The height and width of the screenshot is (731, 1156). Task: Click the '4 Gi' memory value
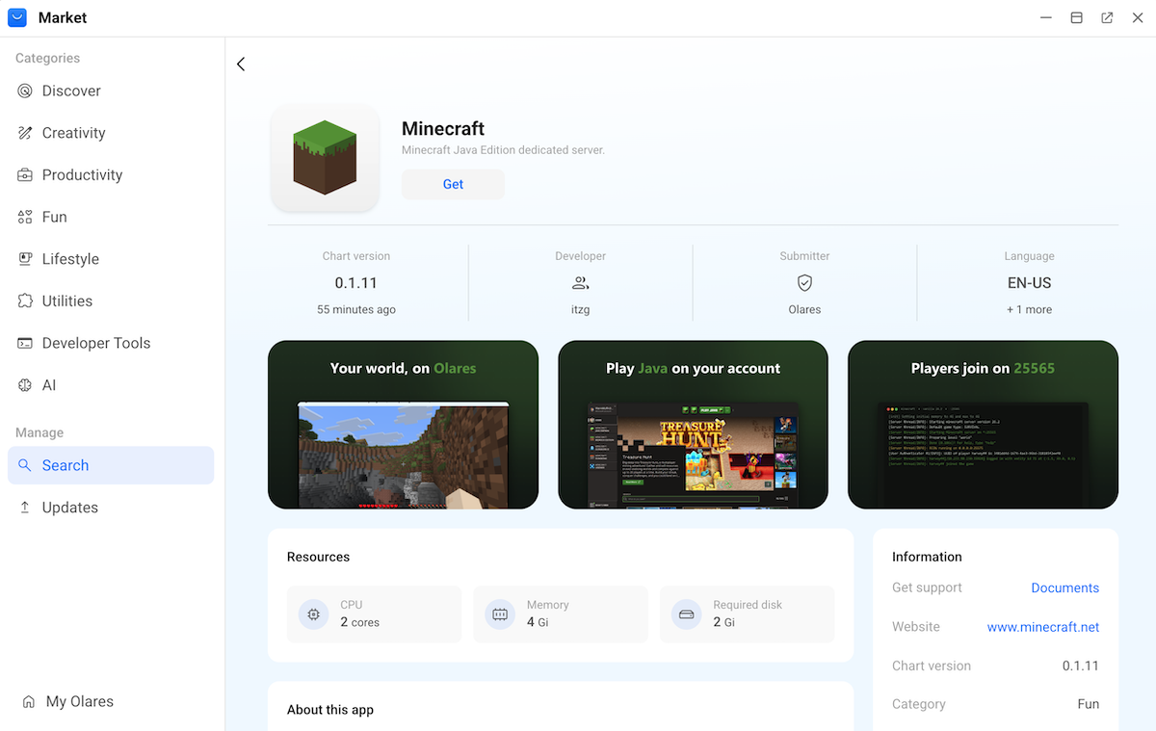pos(538,622)
